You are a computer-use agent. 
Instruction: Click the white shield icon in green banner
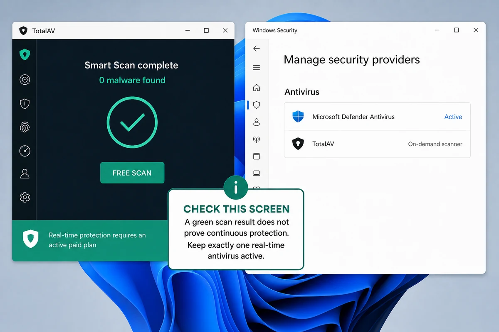click(x=30, y=239)
